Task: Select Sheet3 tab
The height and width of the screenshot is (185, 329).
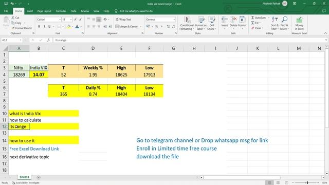Action: point(24,177)
